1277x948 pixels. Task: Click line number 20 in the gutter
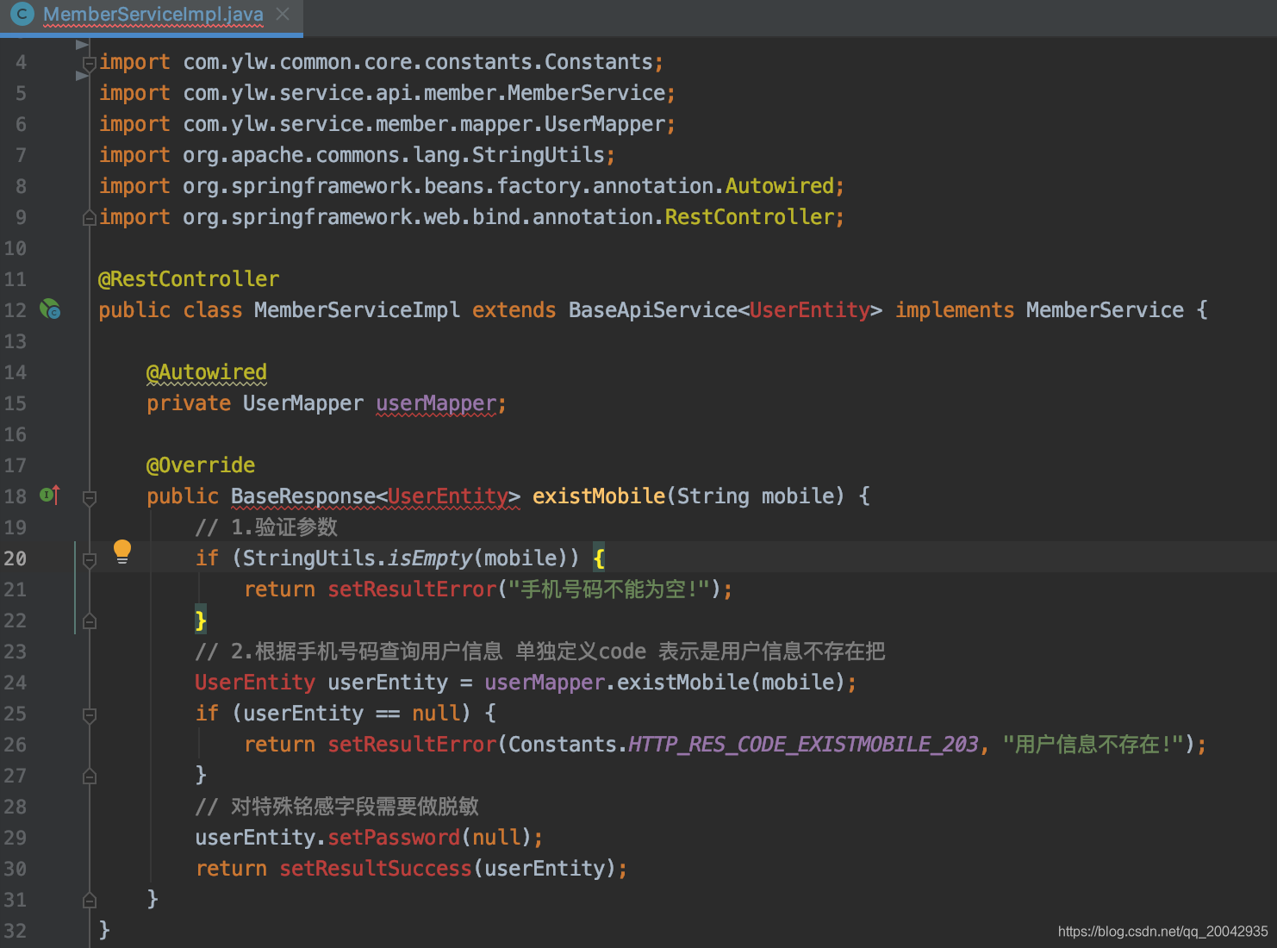(x=16, y=558)
